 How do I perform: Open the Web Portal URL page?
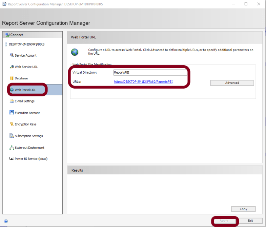(25, 90)
